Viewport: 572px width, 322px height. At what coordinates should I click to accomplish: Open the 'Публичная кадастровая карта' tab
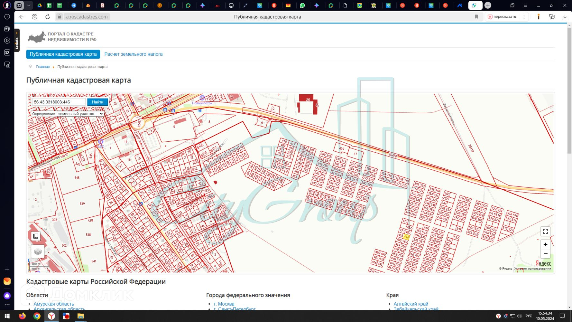click(63, 54)
